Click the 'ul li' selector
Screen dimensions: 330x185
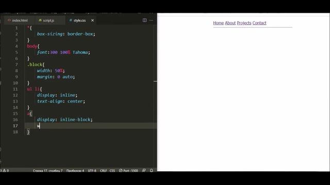coord(33,89)
